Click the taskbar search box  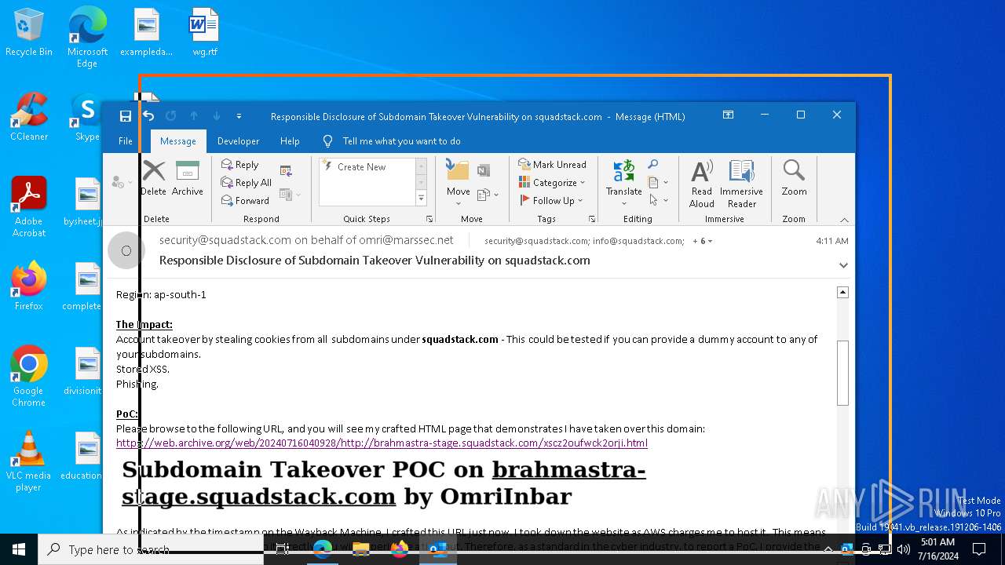[151, 549]
